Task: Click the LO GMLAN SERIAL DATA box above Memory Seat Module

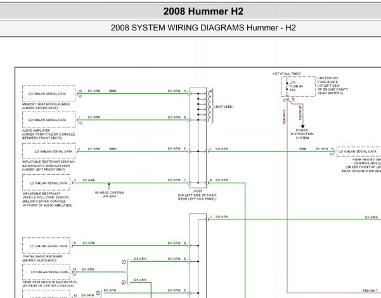Action: (49, 93)
